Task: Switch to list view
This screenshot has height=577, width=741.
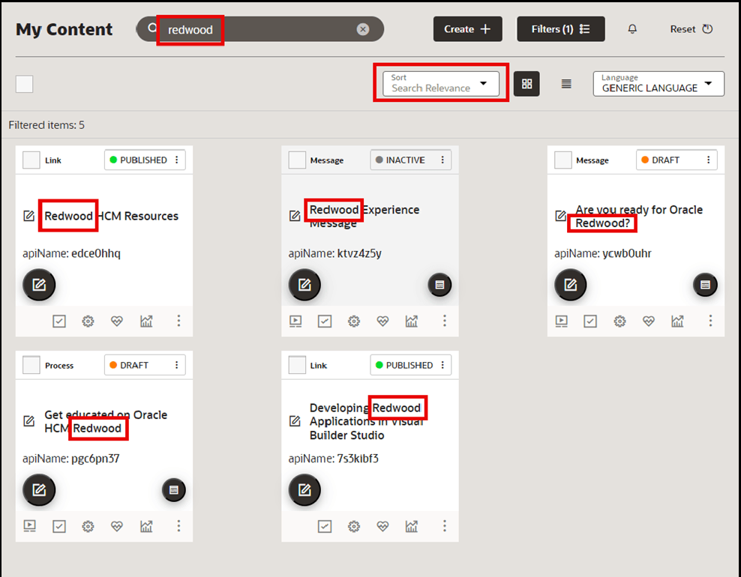Action: pyautogui.click(x=566, y=84)
